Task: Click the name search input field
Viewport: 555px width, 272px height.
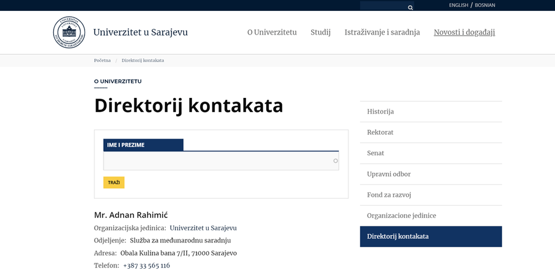Action: [x=221, y=161]
